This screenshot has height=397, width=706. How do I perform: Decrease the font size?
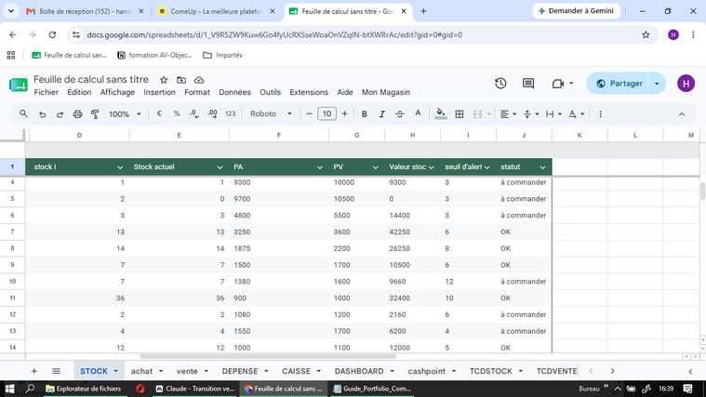click(x=309, y=113)
